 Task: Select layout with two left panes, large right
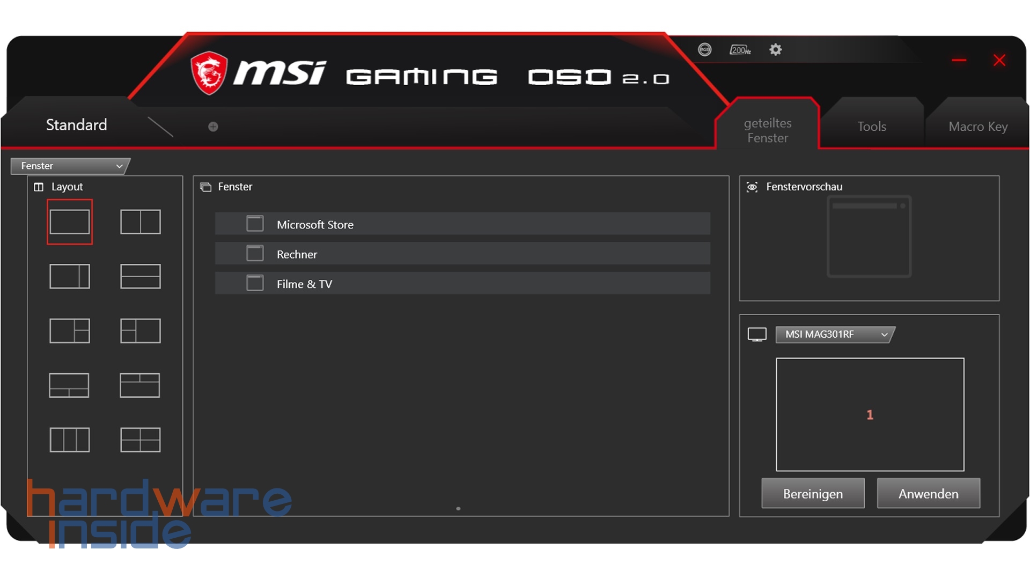[x=141, y=331]
